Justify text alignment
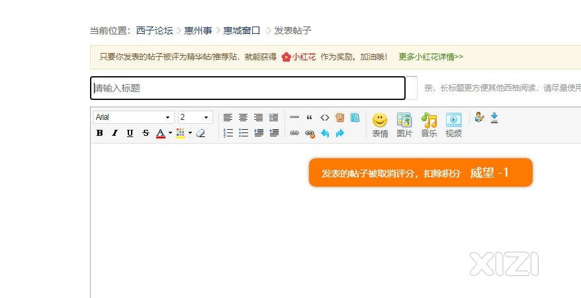Image resolution: width=581 pixels, height=298 pixels. [x=273, y=117]
